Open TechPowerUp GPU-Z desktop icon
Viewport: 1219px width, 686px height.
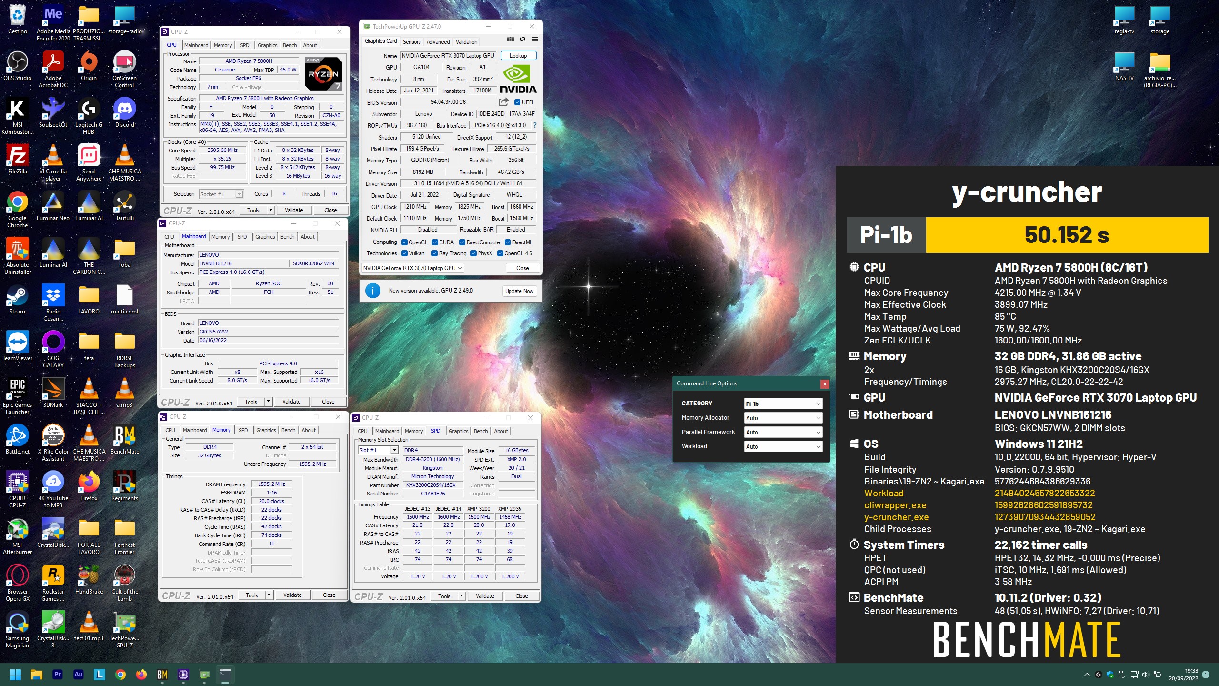[124, 630]
